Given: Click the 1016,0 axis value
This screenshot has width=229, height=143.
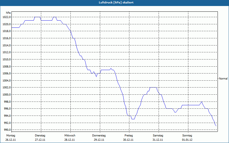Looking at the screenshot, I should 7,38.
